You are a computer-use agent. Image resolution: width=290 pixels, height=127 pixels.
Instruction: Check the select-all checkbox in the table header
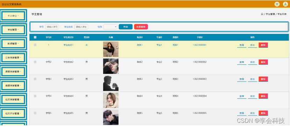tap(35, 37)
